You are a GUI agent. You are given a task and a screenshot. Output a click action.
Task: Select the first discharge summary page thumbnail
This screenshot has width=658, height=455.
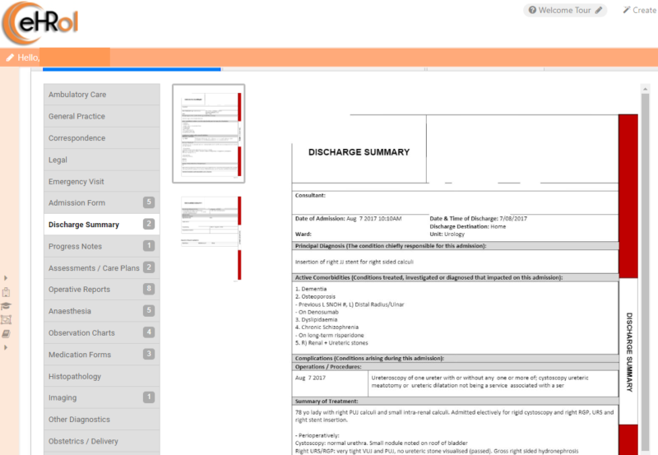[x=208, y=133]
